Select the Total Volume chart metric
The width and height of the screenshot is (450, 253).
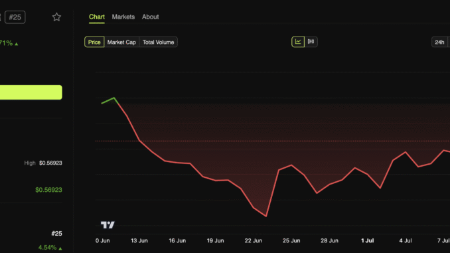pos(158,42)
